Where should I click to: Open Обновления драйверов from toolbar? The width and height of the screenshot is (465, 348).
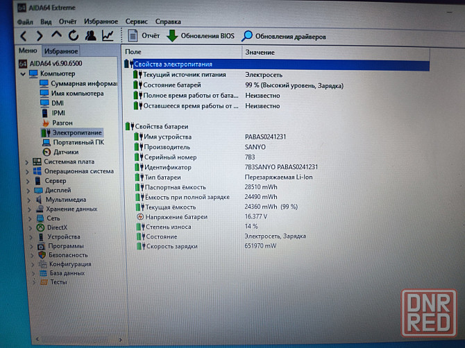283,36
